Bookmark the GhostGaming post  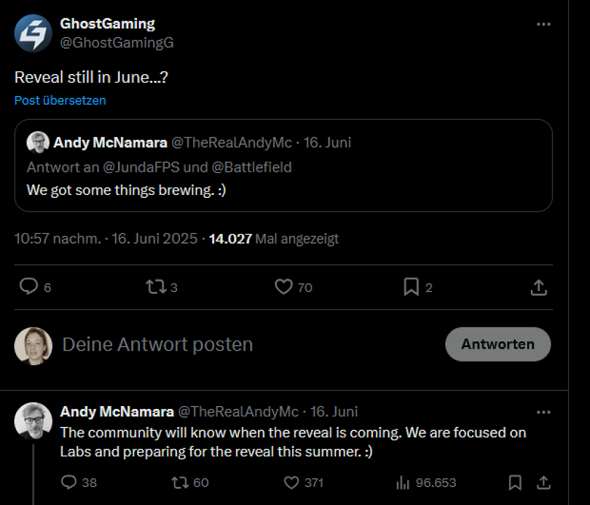[411, 287]
